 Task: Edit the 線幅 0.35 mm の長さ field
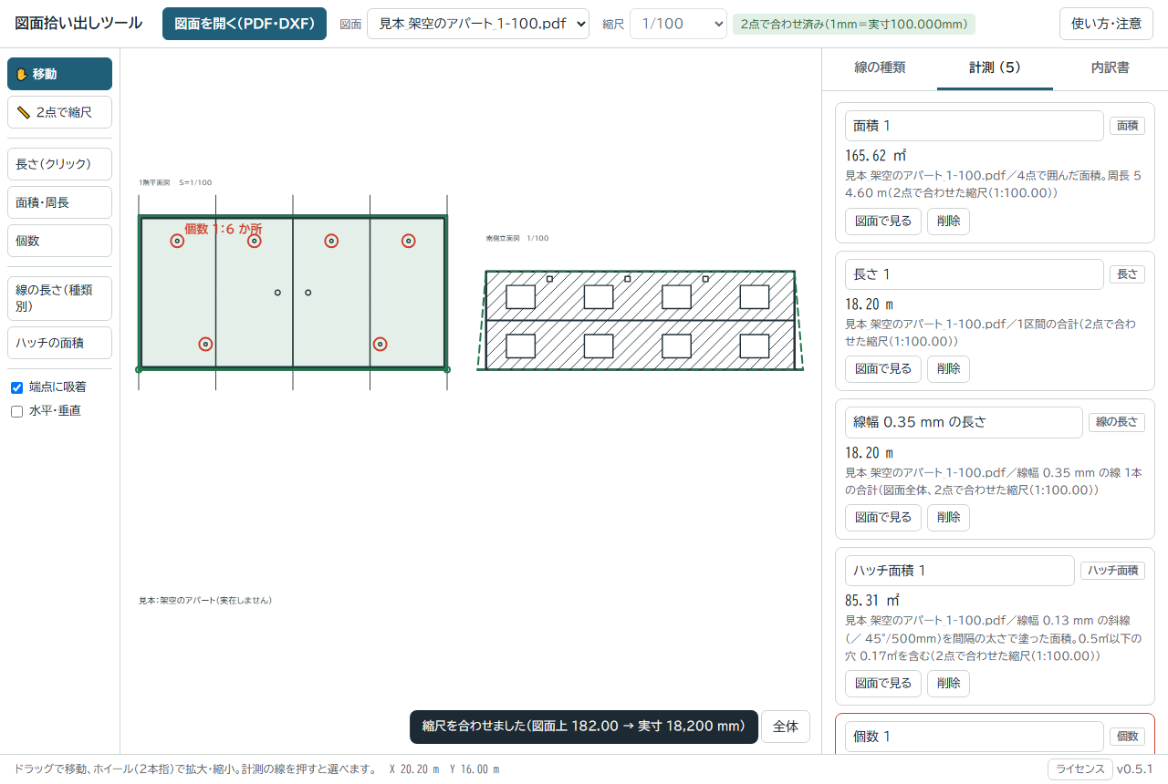tap(964, 422)
